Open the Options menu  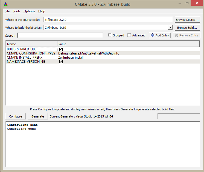tap(29, 11)
